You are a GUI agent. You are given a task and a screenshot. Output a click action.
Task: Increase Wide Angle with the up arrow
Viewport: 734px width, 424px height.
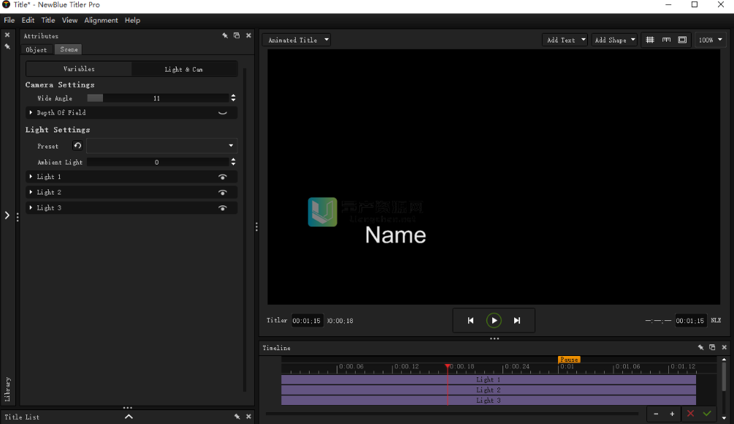tap(233, 96)
